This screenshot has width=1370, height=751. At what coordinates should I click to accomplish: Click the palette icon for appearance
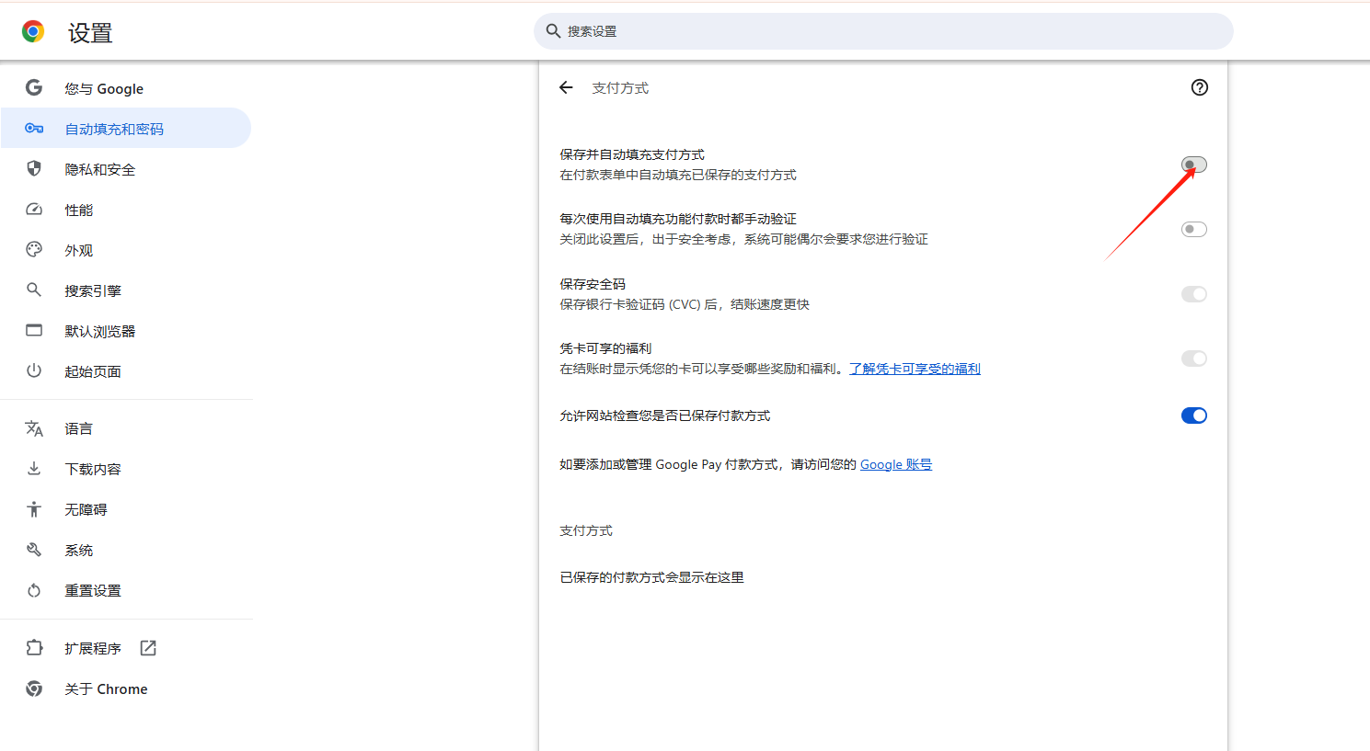click(x=34, y=249)
